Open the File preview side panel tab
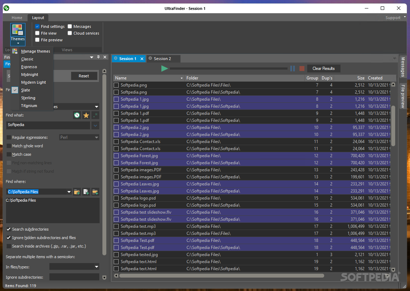410x291 pixels. [x=403, y=96]
